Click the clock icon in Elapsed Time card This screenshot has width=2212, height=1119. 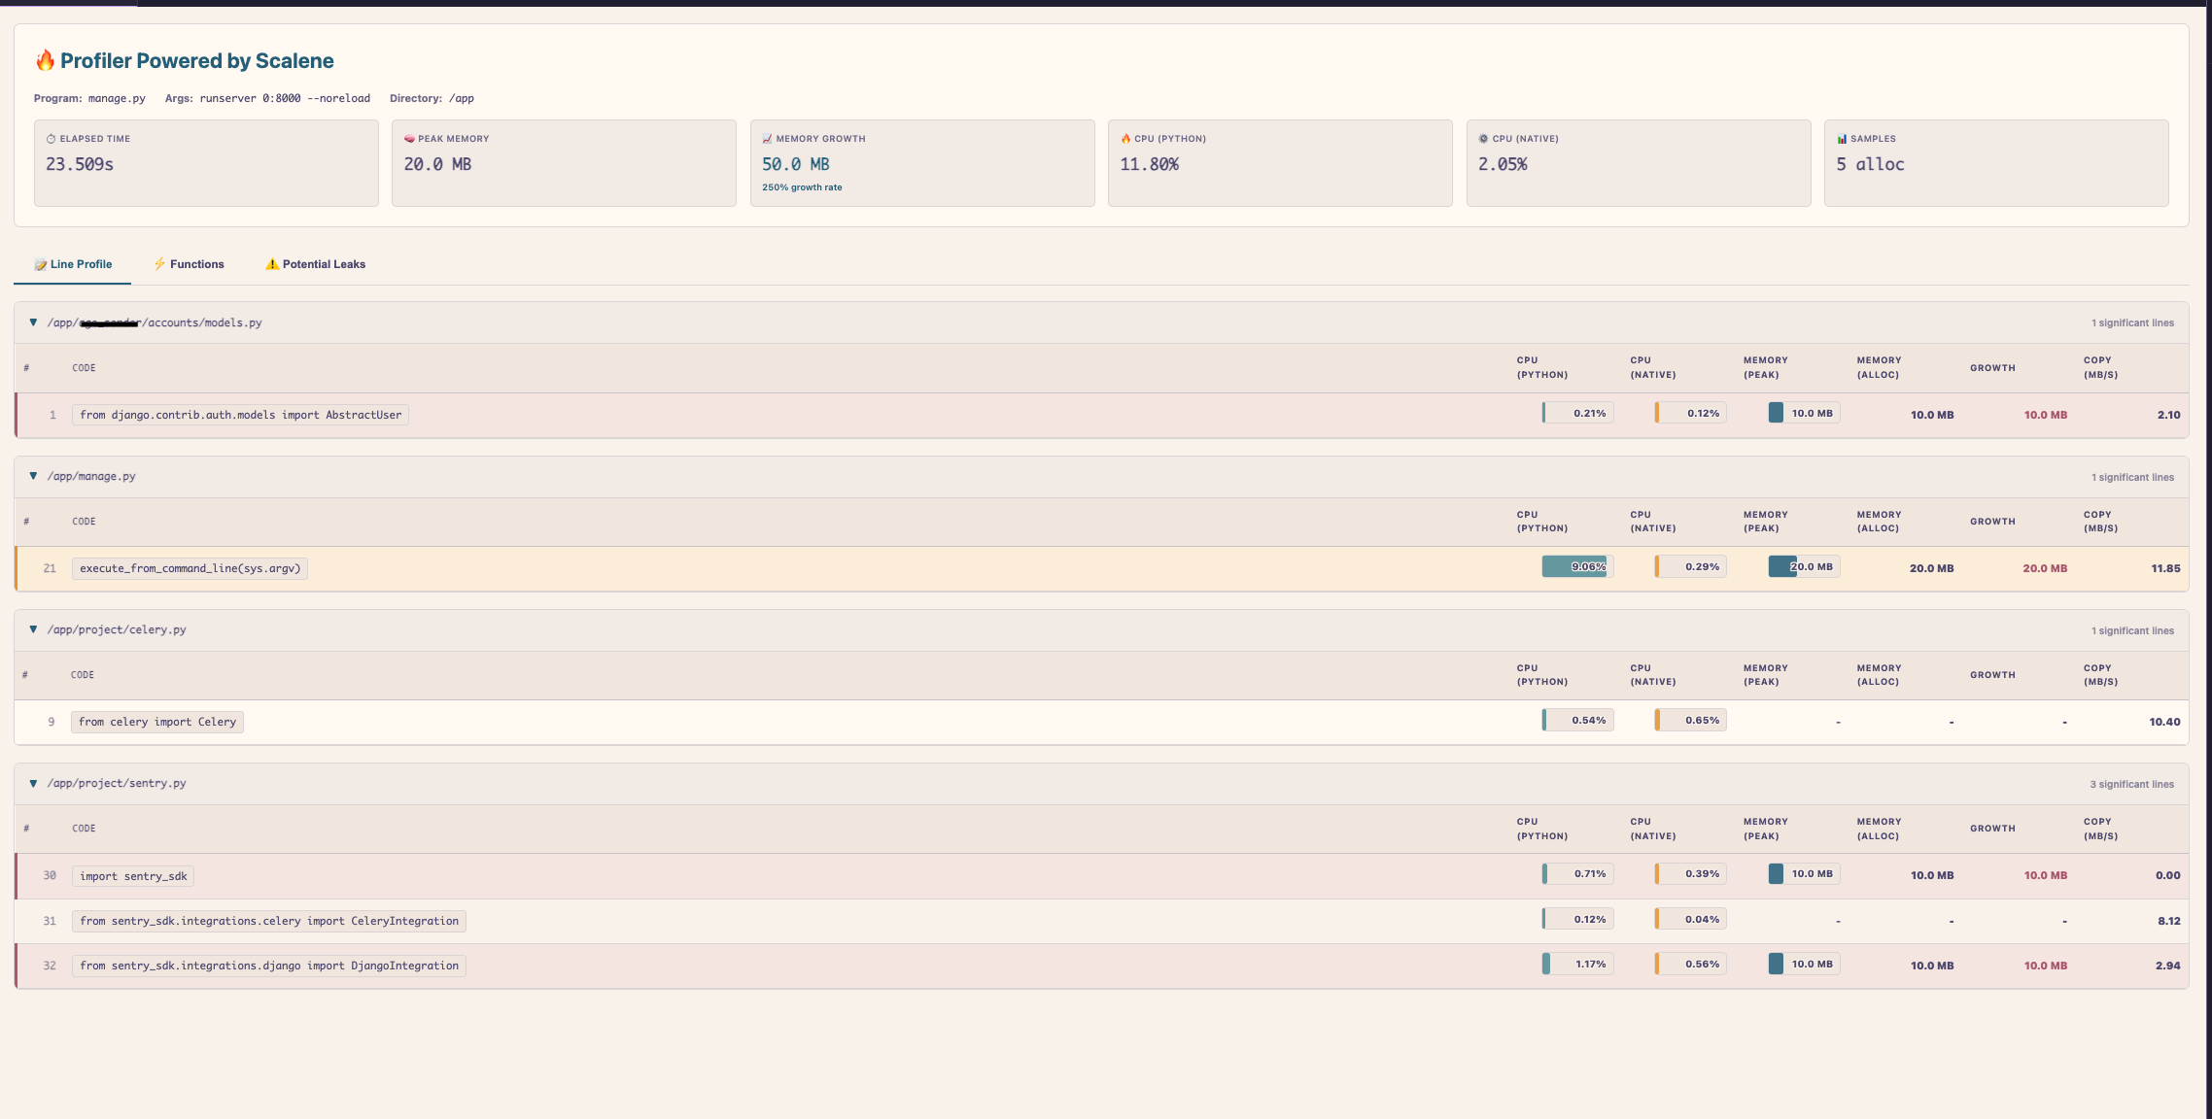[51, 138]
